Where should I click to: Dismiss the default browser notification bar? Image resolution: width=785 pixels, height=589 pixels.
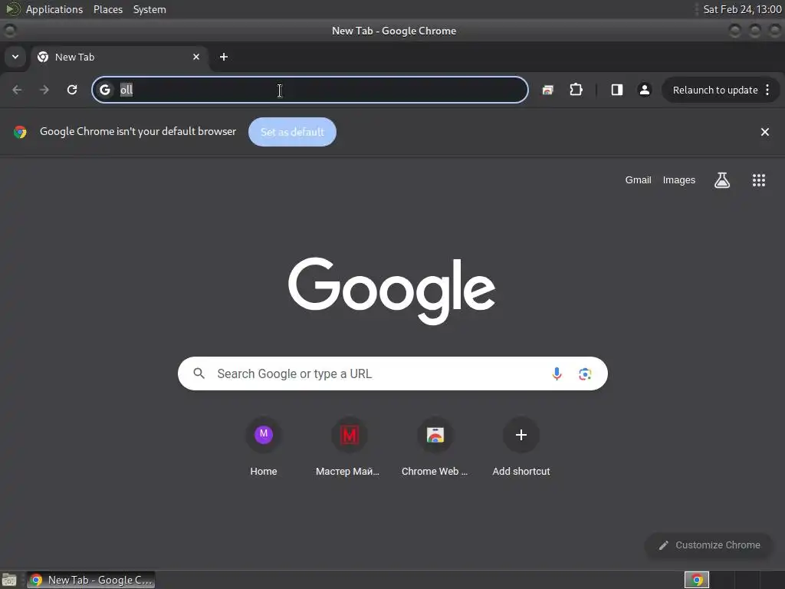click(764, 132)
